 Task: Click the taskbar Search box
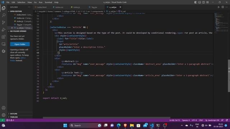tap(86, 125)
